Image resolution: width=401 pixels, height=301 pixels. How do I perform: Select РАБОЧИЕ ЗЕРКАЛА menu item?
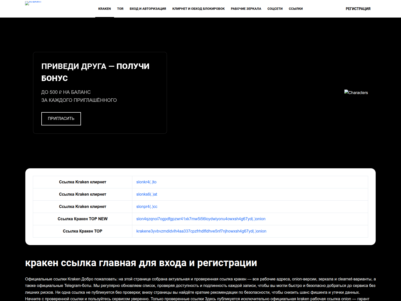(x=246, y=9)
